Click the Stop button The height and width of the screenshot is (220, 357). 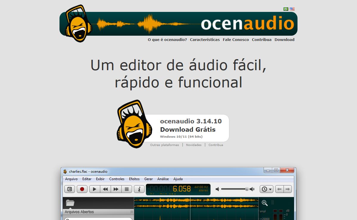[x=127, y=189]
